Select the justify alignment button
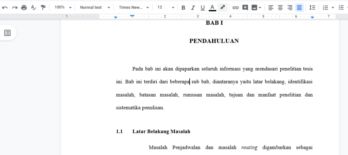This screenshot has height=155, width=348. 299,7
